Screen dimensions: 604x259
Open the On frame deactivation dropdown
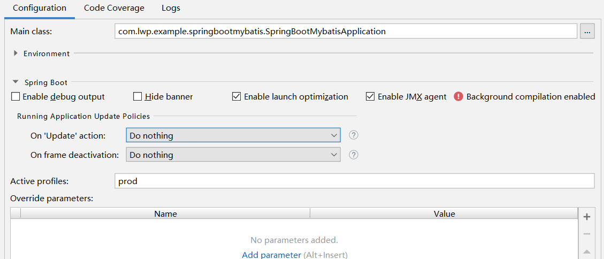pyautogui.click(x=233, y=155)
